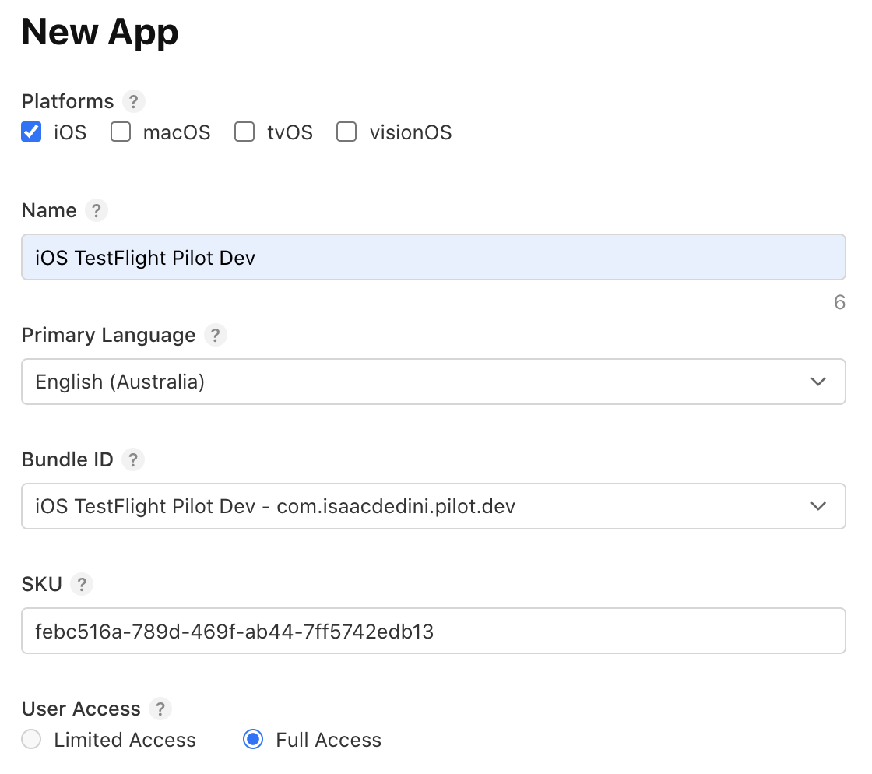
Task: Click the help icon next to Platforms
Action: 134,102
